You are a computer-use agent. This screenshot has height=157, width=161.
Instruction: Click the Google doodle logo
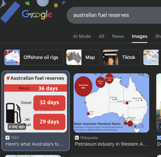[37, 14]
